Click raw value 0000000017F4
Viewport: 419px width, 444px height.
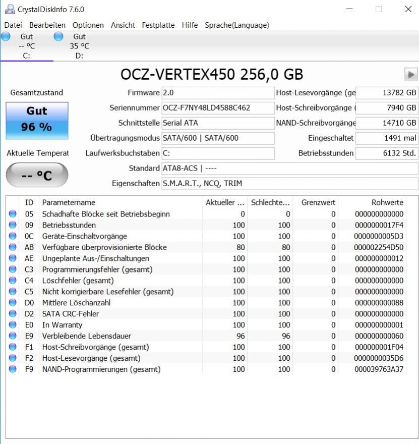pos(379,225)
